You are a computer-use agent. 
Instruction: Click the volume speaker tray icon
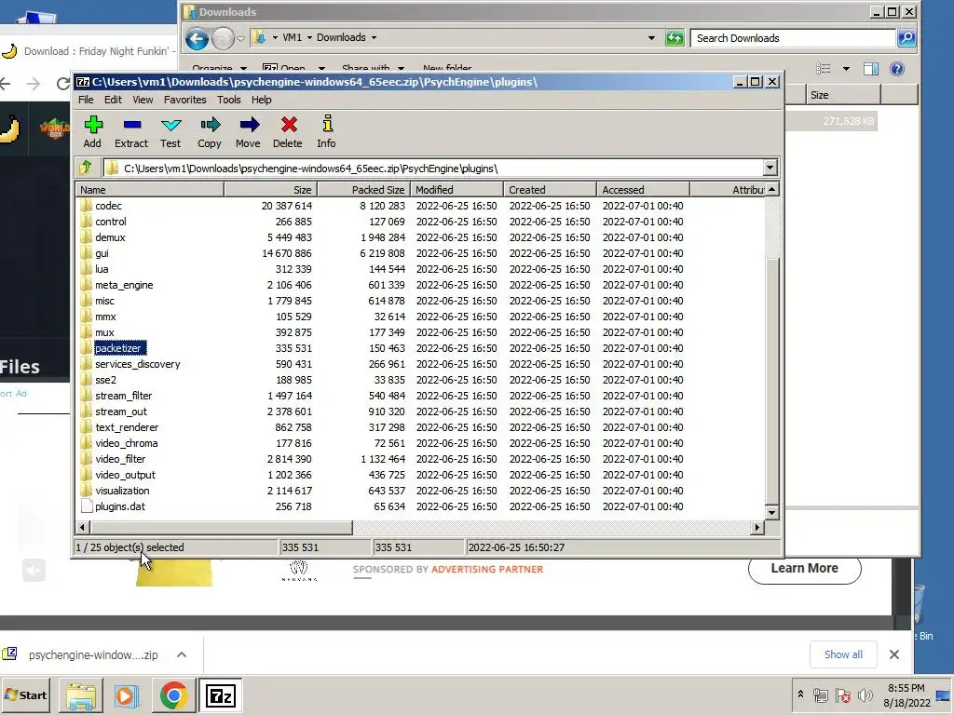click(865, 695)
